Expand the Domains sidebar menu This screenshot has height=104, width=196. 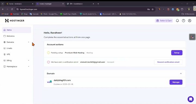tap(17, 42)
